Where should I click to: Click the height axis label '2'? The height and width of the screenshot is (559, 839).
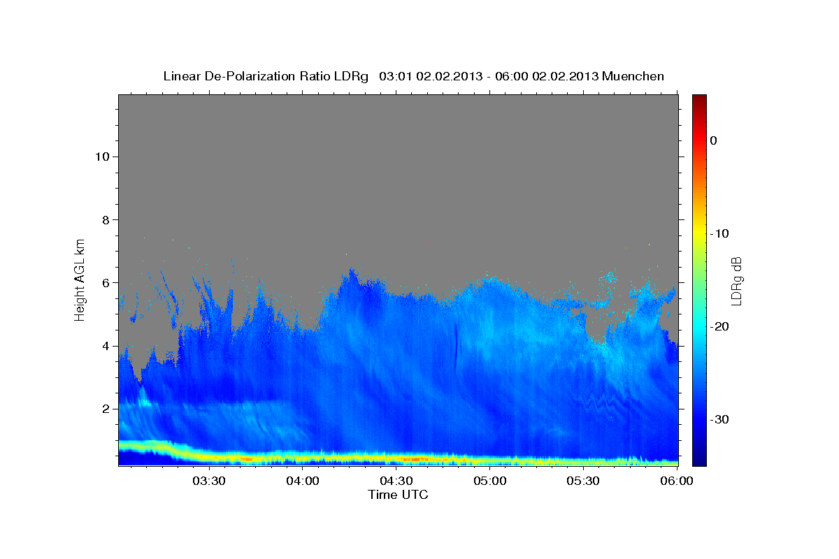[x=106, y=409]
